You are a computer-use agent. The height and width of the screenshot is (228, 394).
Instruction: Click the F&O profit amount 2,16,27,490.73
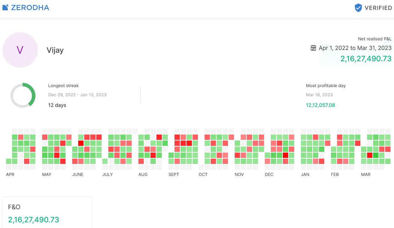pos(34,220)
